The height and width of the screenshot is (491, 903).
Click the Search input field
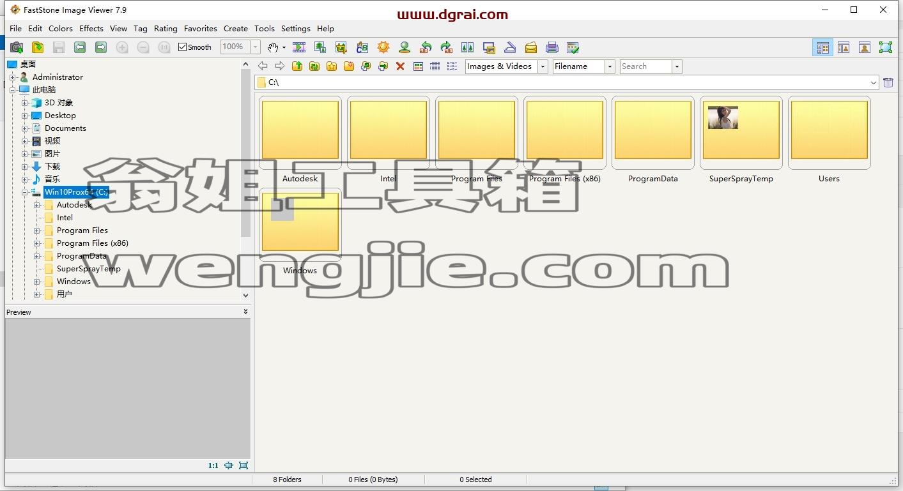[x=645, y=66]
